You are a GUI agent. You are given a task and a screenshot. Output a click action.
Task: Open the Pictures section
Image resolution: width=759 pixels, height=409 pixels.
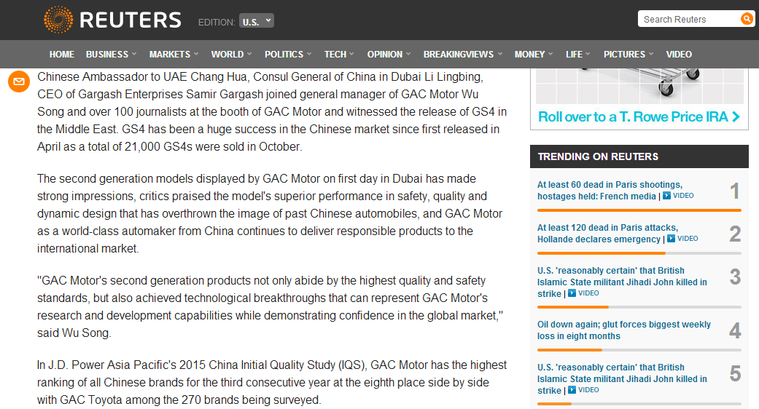click(624, 55)
